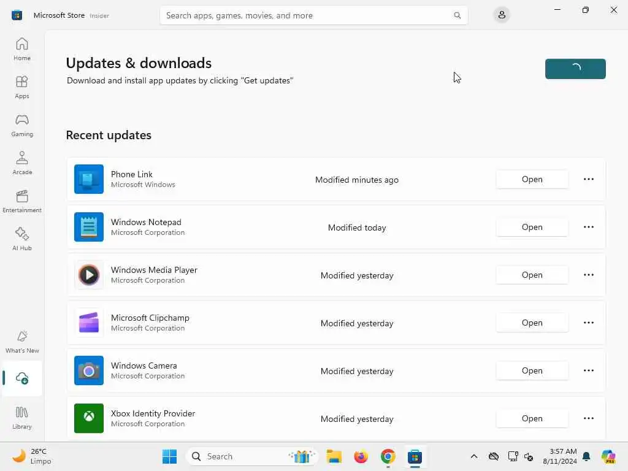Click the Windows Notepad app icon
The height and width of the screenshot is (471, 628).
point(89,227)
